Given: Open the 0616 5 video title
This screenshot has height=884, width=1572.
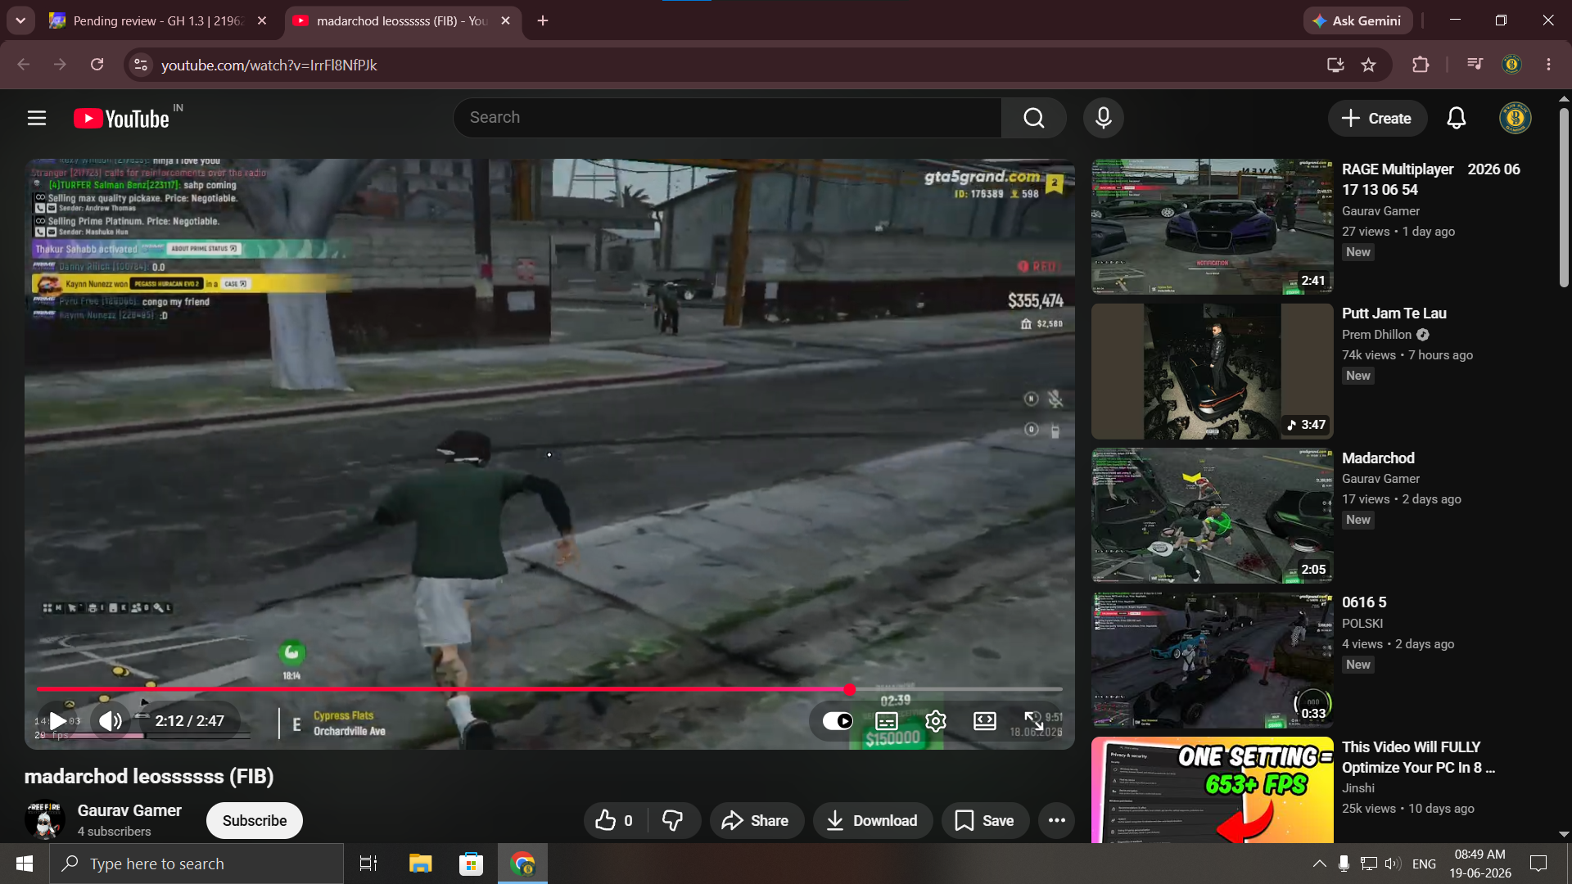Looking at the screenshot, I should pos(1364,602).
